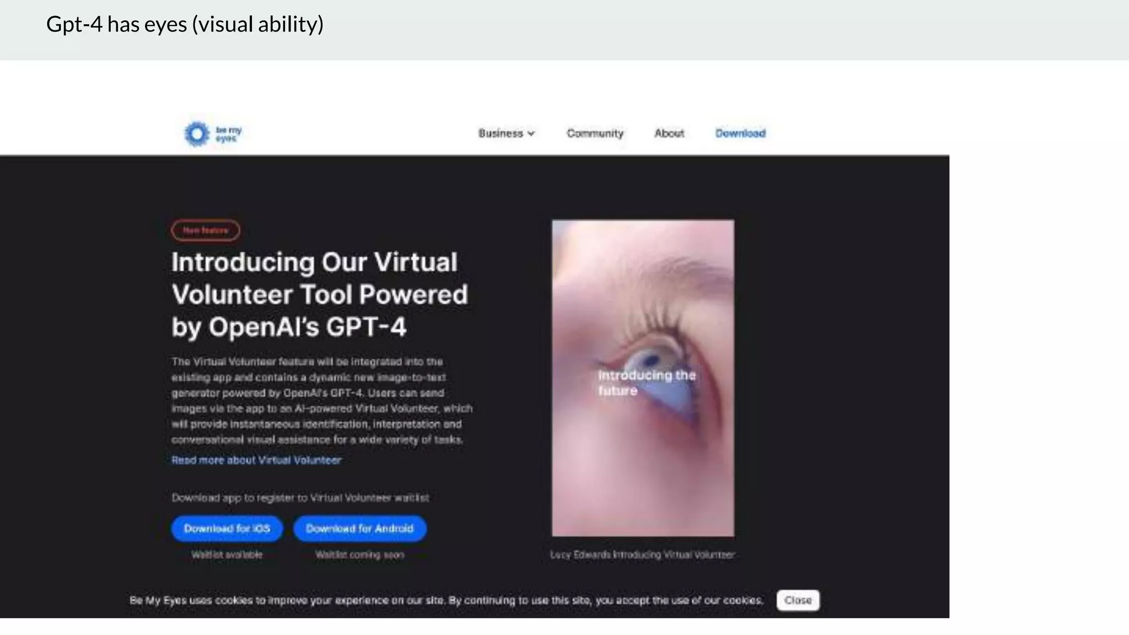Open the Business dropdown menu
This screenshot has width=1129, height=635.
coord(507,133)
